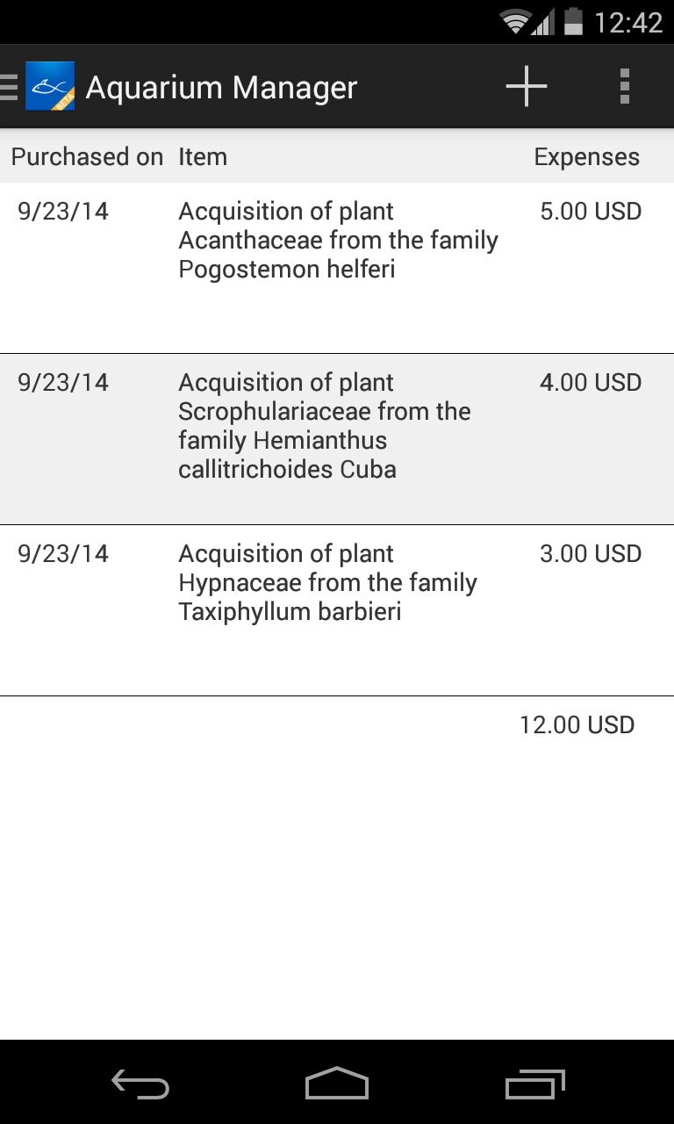Viewport: 674px width, 1124px height.
Task: Tap the 'Expenses' column header
Action: click(x=586, y=157)
